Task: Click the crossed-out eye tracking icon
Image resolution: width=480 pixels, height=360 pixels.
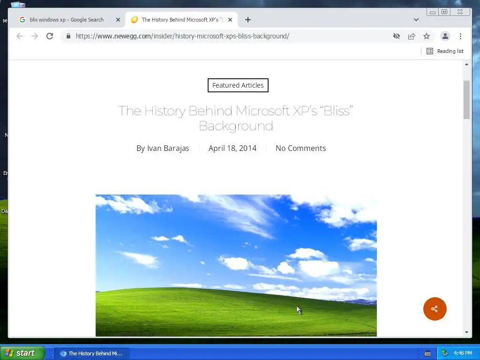Action: point(397,36)
